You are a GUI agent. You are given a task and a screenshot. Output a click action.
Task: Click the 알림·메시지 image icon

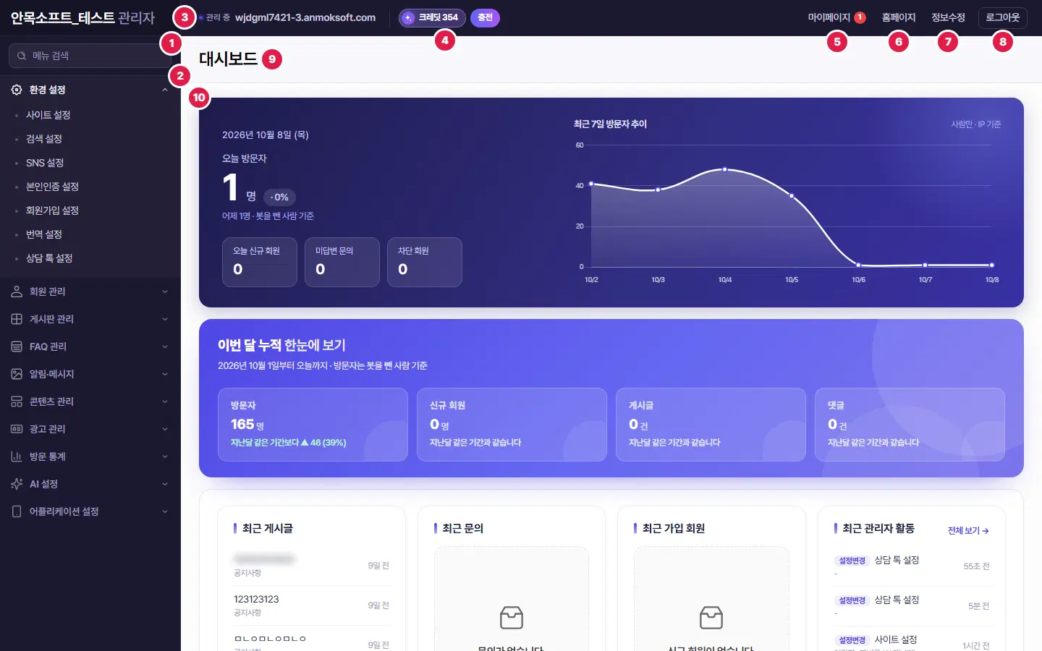[17, 374]
